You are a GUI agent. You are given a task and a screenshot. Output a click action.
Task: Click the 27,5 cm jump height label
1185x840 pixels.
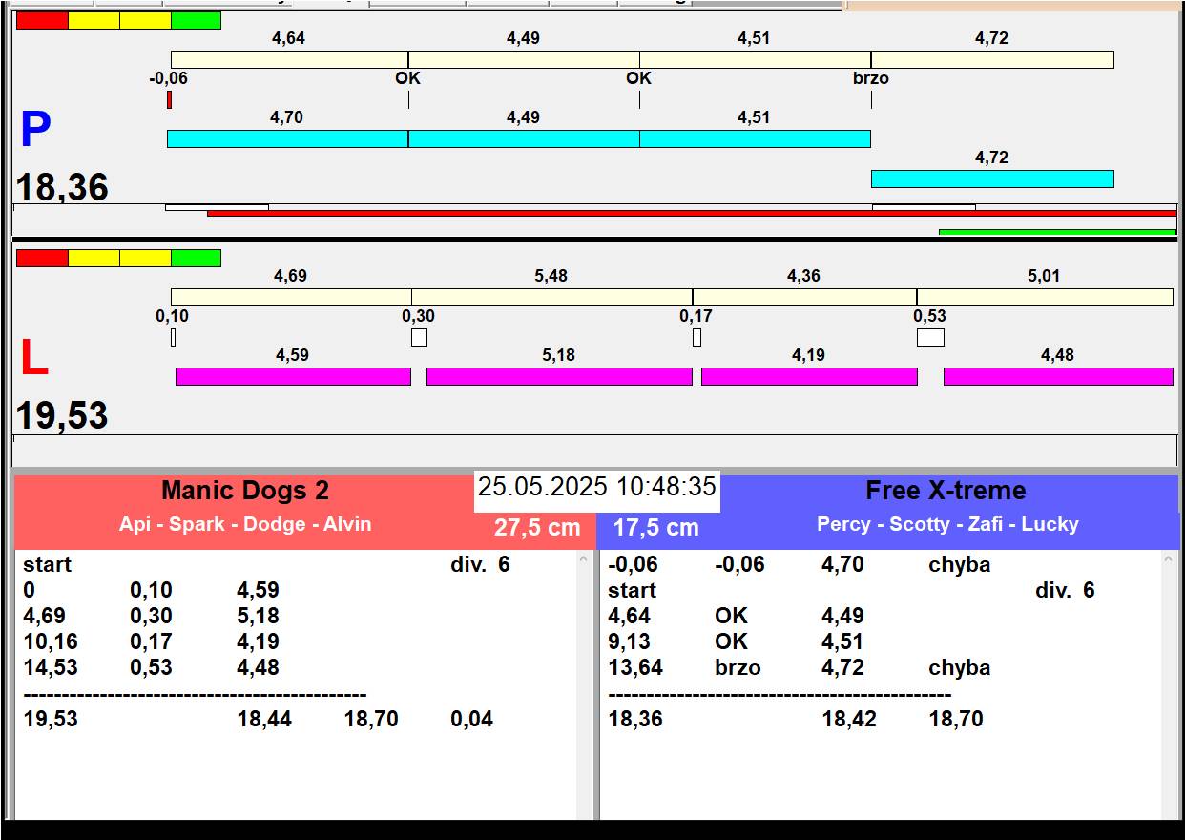(x=537, y=528)
